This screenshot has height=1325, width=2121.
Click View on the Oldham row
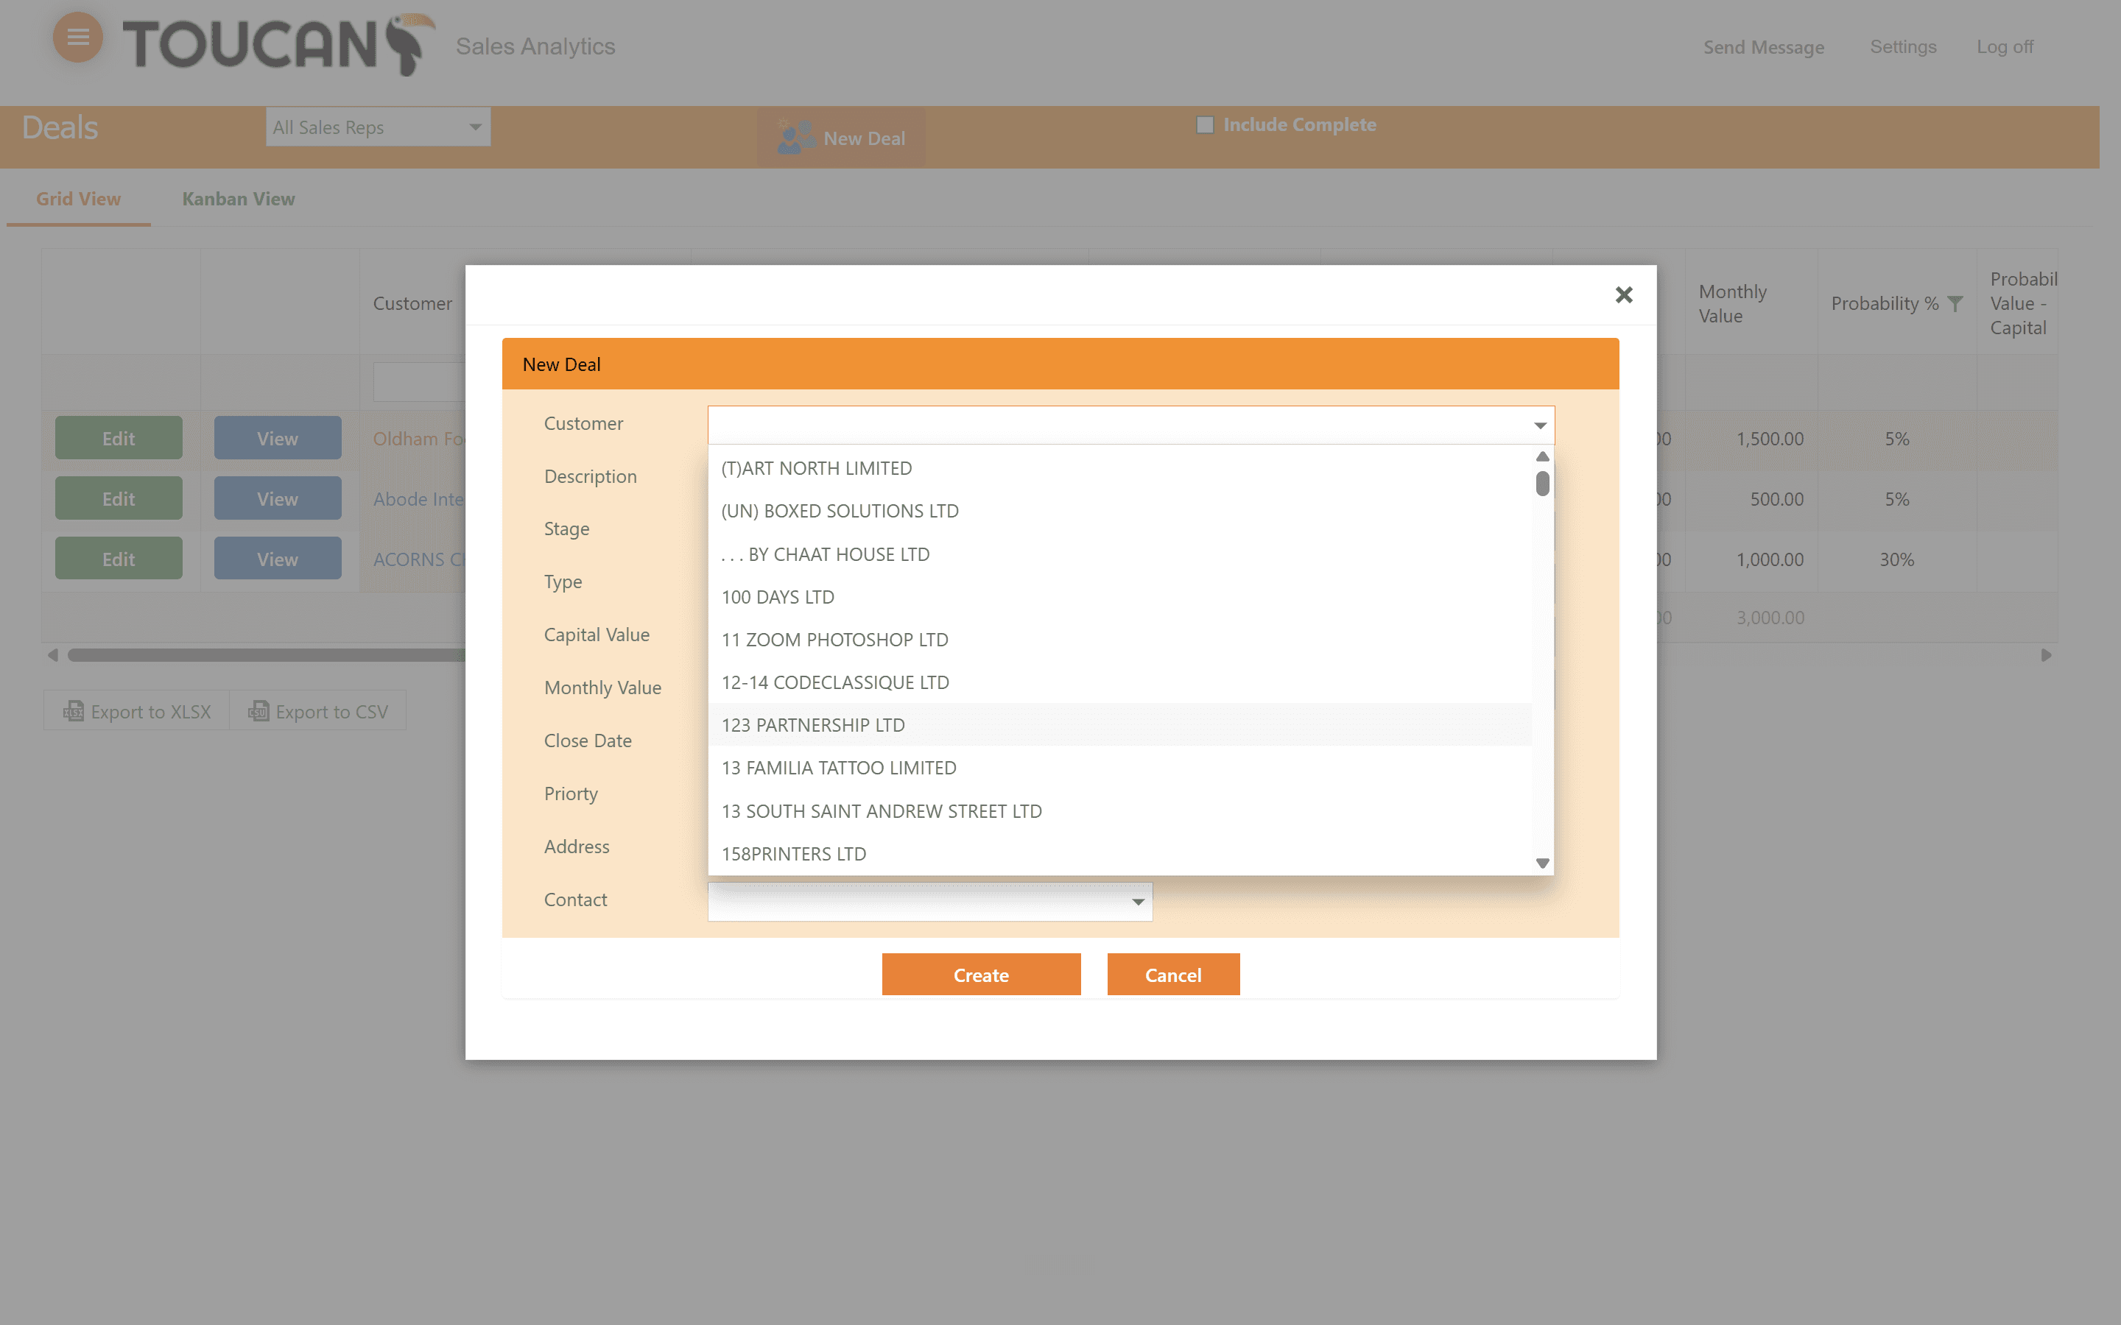(277, 438)
